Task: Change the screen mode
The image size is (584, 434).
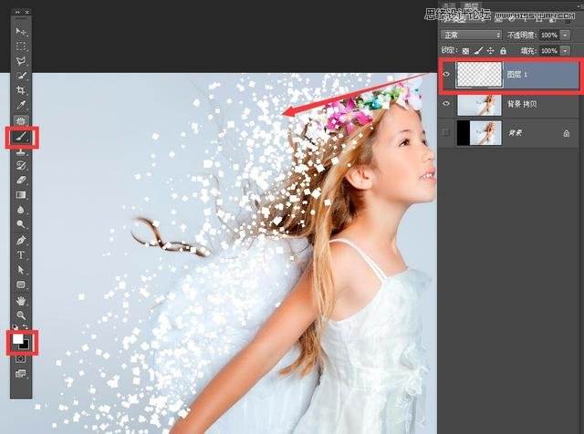Action: point(21,373)
